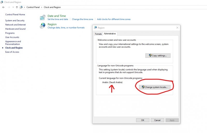The image size is (207, 133).
Task: Go up one level with the Up arrow
Action: click(x=17, y=7)
